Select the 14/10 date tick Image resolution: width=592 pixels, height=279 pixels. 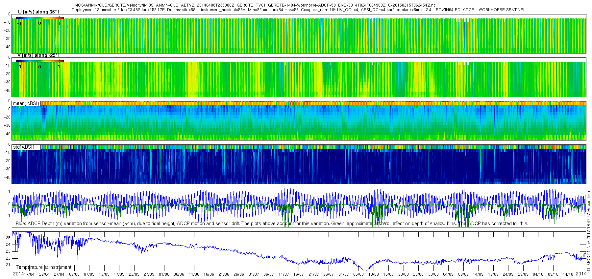[x=568, y=274]
